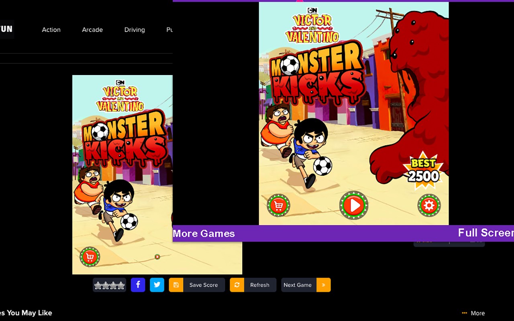This screenshot has width=514, height=321.
Task: Open the Driving category
Action: click(x=135, y=30)
